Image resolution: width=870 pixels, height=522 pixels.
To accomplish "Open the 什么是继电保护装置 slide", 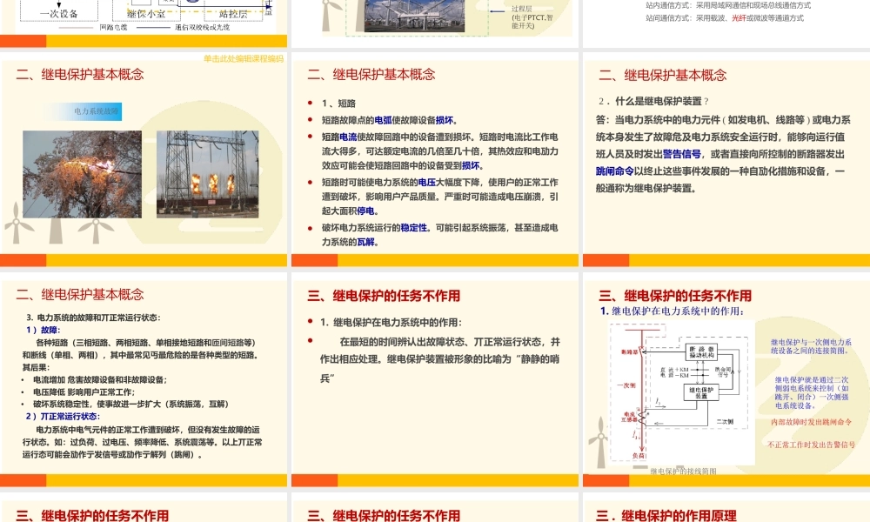I will click(725, 161).
